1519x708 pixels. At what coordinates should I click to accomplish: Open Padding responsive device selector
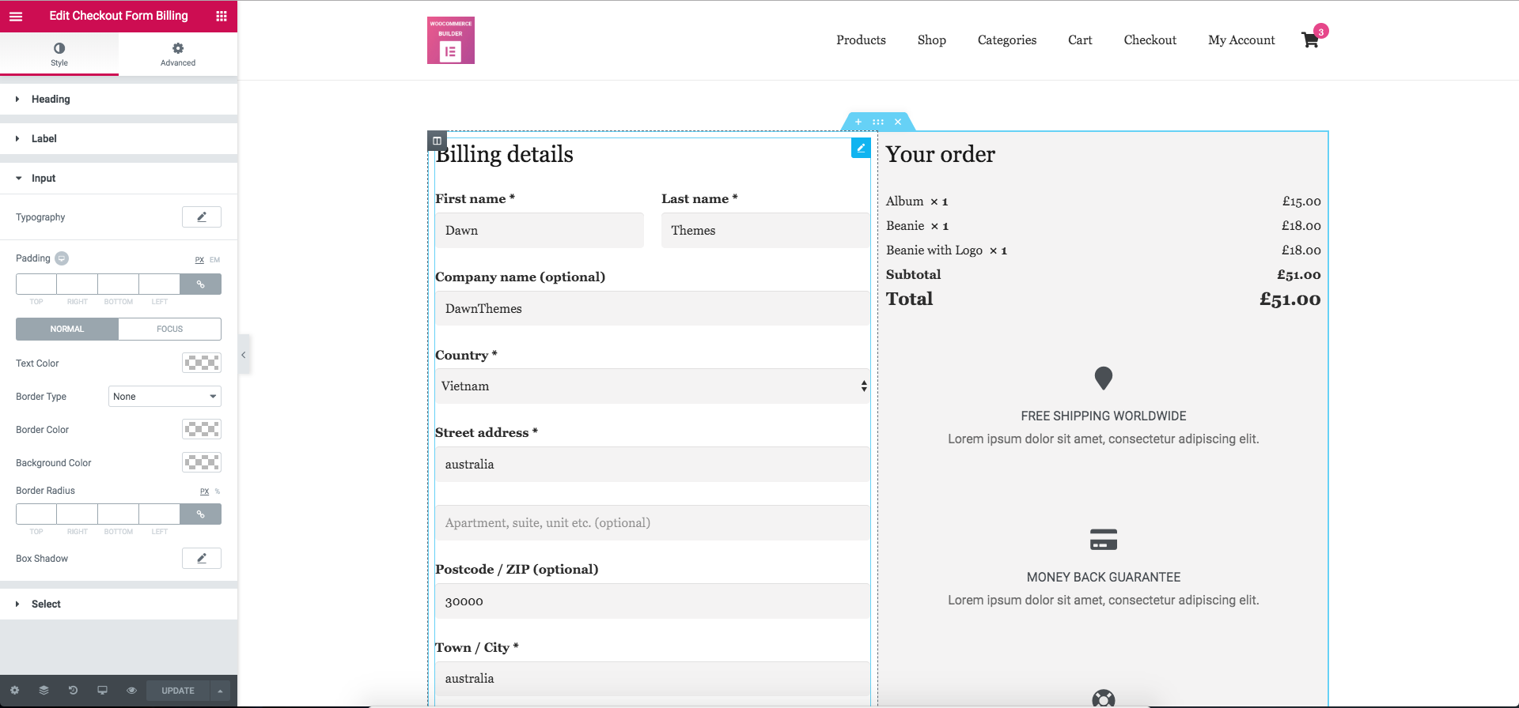point(62,258)
